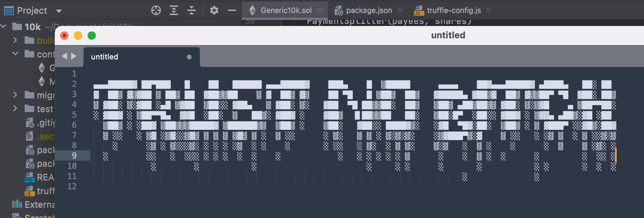The height and width of the screenshot is (218, 644).
Task: Open the Project view dropdown
Action: [59, 11]
